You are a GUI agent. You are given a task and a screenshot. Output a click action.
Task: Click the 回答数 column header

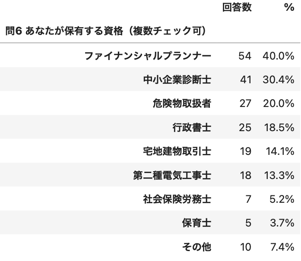click(x=237, y=7)
